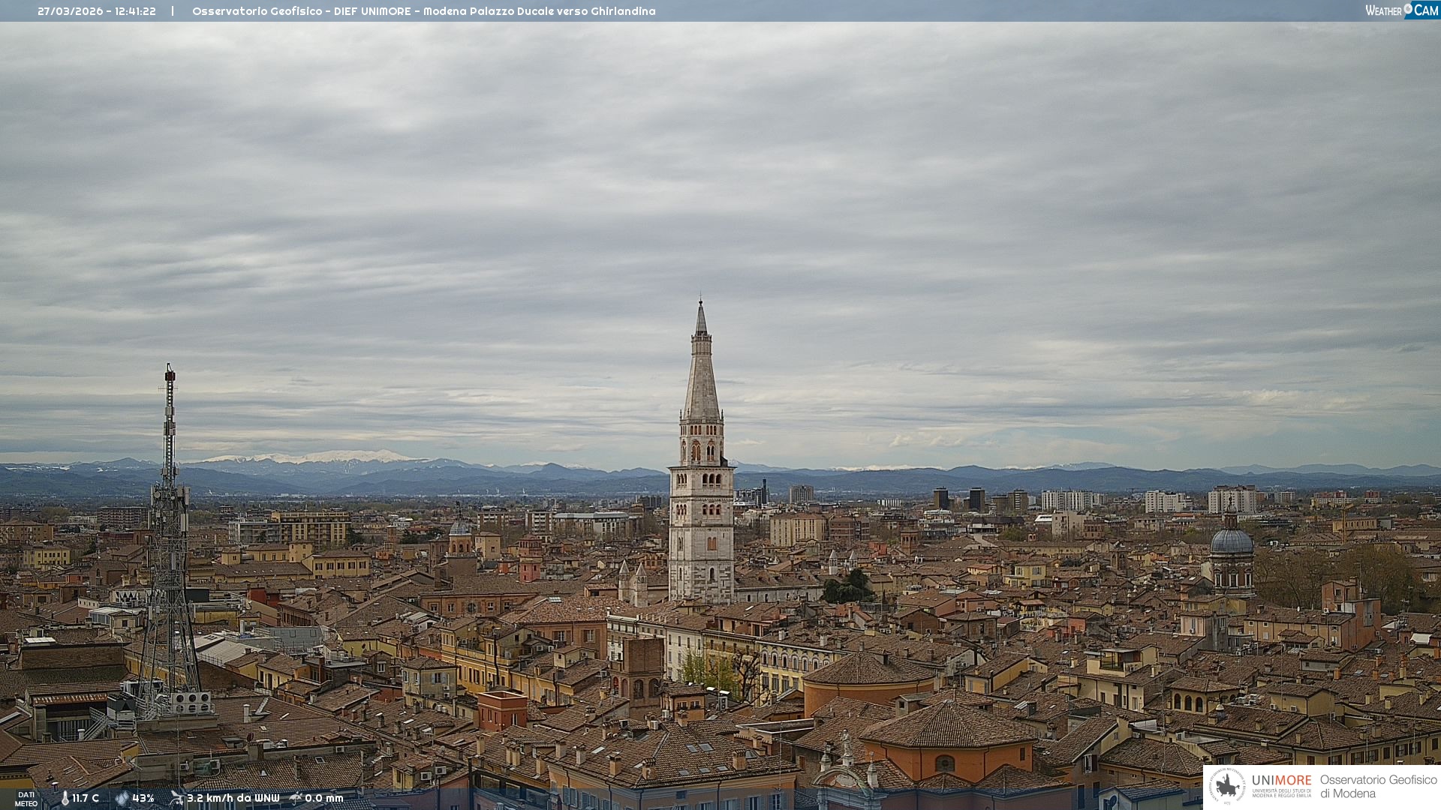Click the 43% humidity value
The width and height of the screenshot is (1441, 810).
(x=143, y=798)
